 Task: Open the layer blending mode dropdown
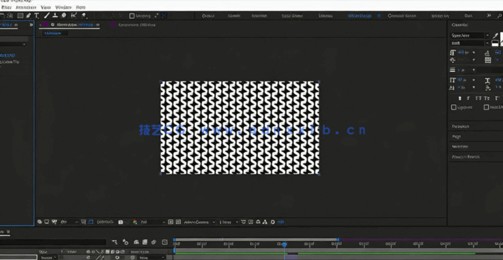click(x=48, y=257)
